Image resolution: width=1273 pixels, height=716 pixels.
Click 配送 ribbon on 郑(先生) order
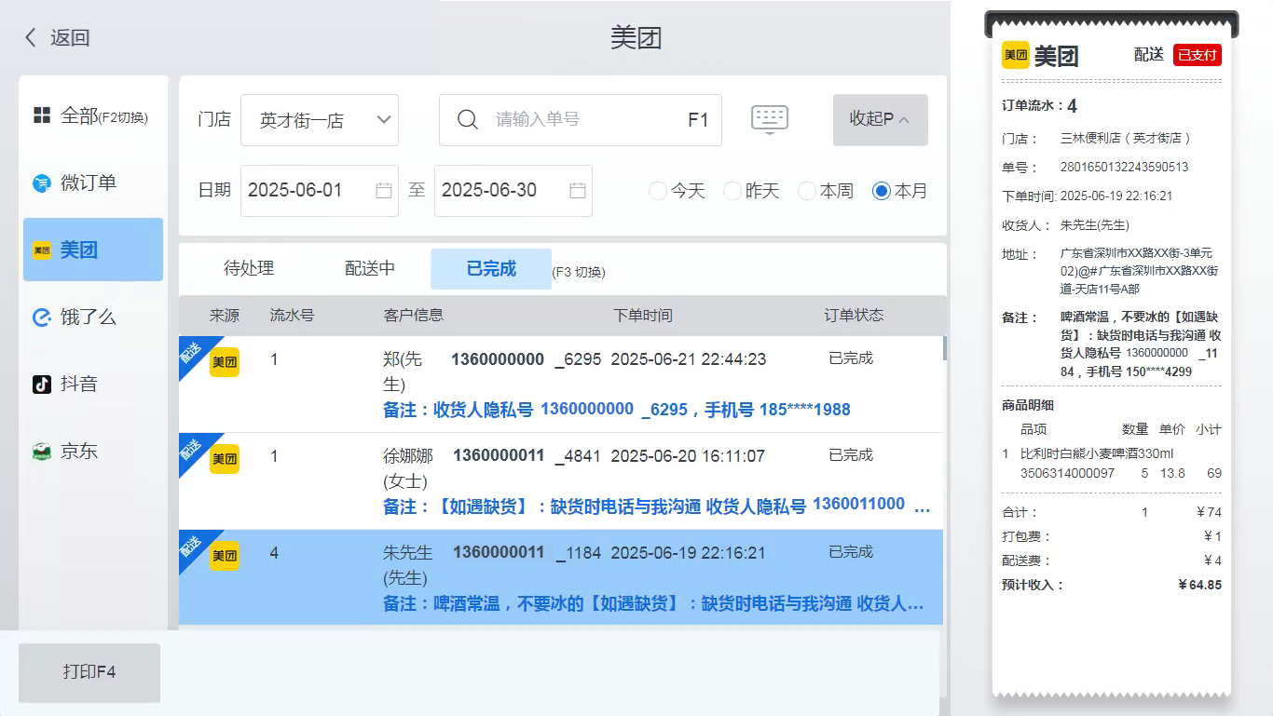pos(193,351)
